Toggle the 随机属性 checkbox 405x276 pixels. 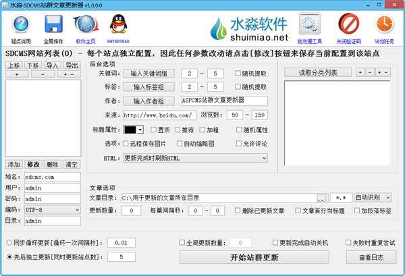click(x=239, y=130)
